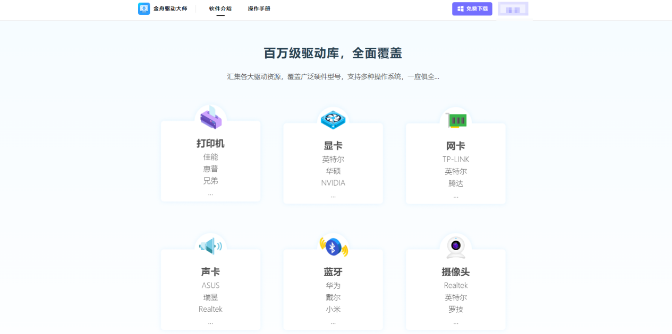Image resolution: width=672 pixels, height=334 pixels.
Task: Click the 网卡 card title
Action: click(456, 146)
